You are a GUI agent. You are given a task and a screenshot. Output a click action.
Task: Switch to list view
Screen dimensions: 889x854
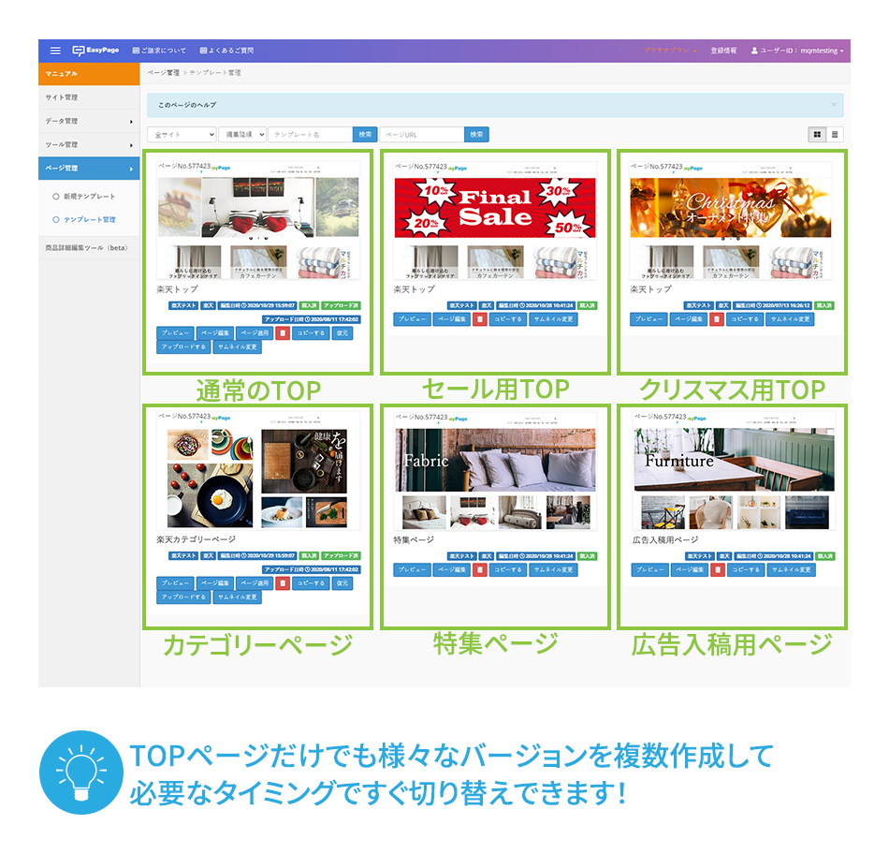(835, 135)
